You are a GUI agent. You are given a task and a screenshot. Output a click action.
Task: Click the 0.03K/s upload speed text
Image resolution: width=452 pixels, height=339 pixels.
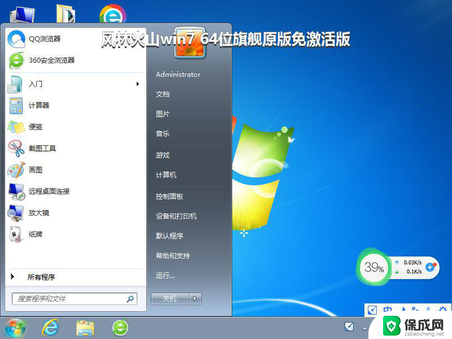(x=412, y=263)
